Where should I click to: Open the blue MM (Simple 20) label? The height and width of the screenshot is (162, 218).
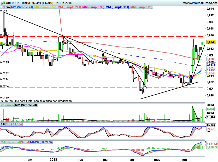point(22,7)
